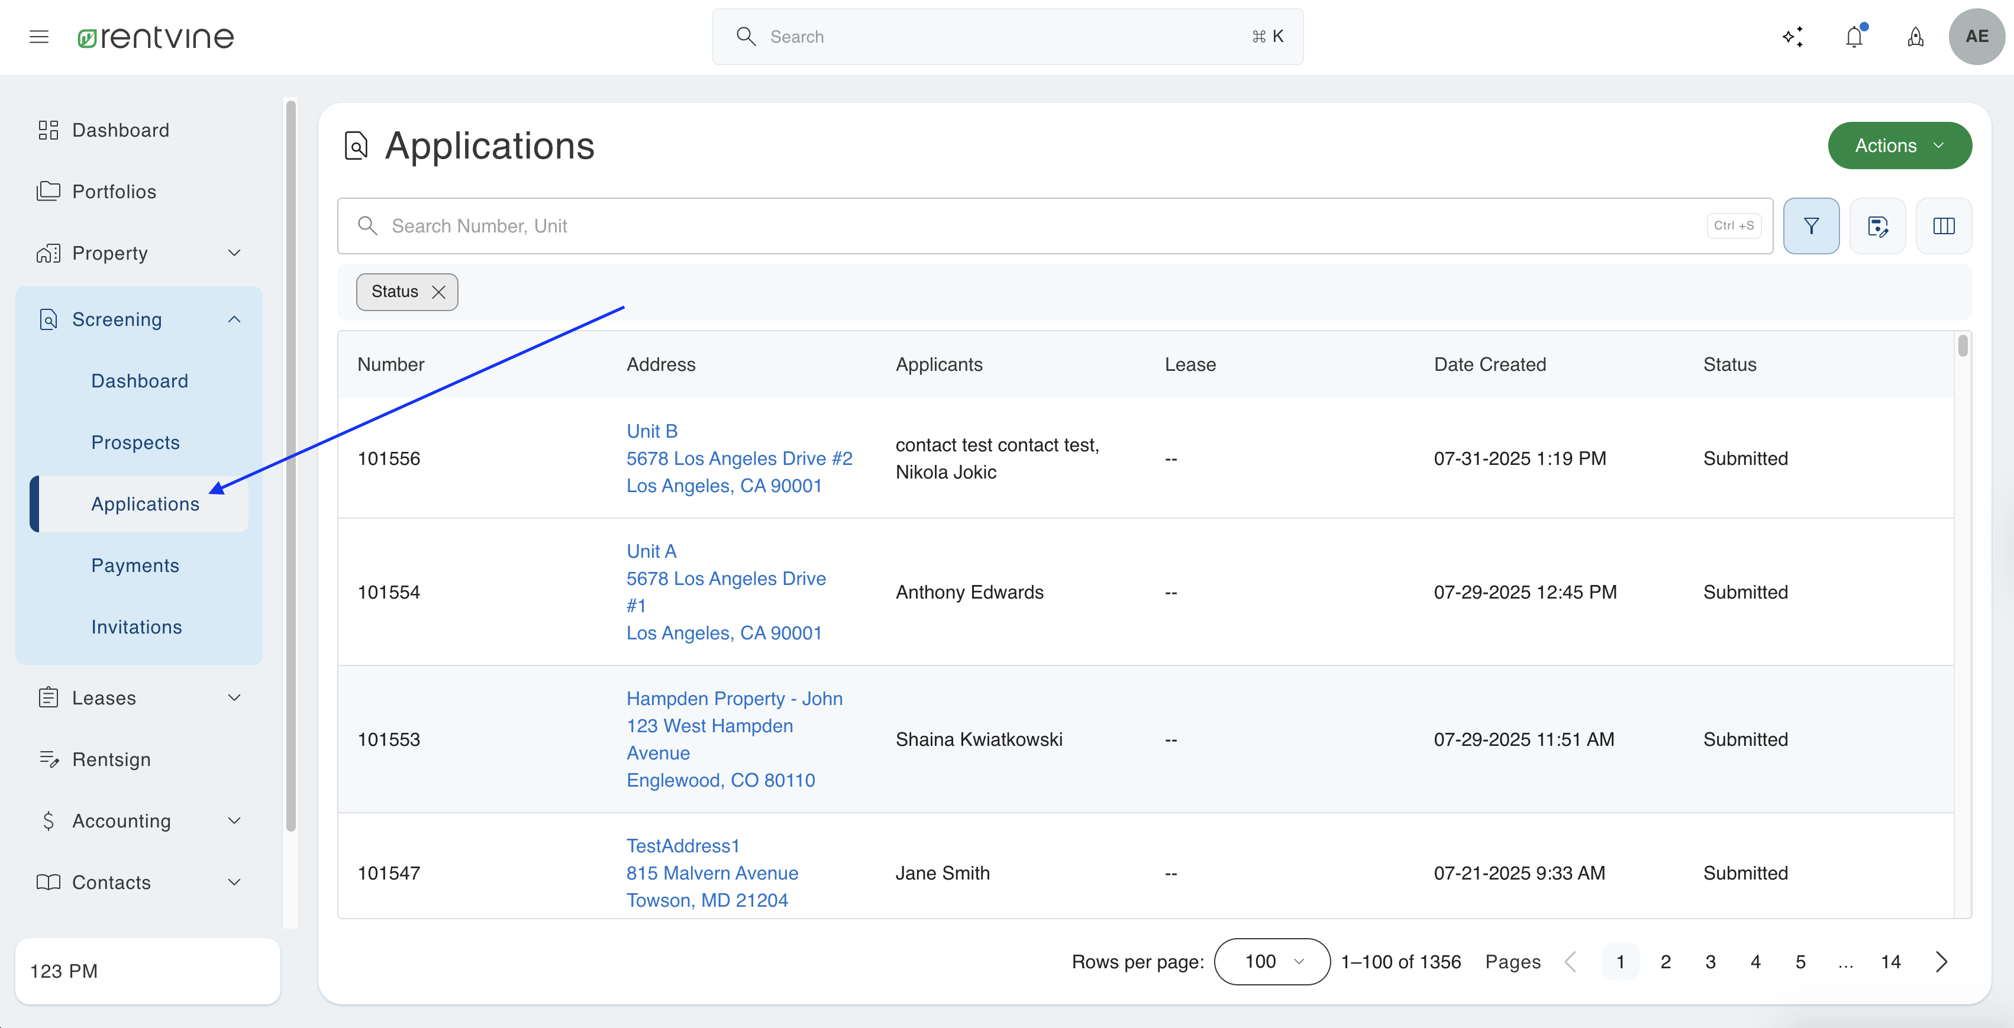Click the Rentvine logo
This screenshot has width=2014, height=1028.
point(156,37)
